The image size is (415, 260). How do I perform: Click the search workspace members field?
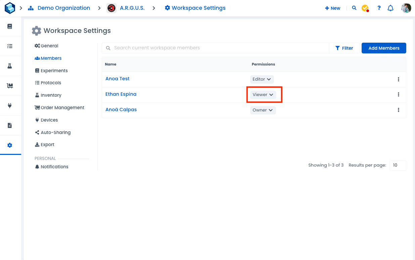pos(218,48)
